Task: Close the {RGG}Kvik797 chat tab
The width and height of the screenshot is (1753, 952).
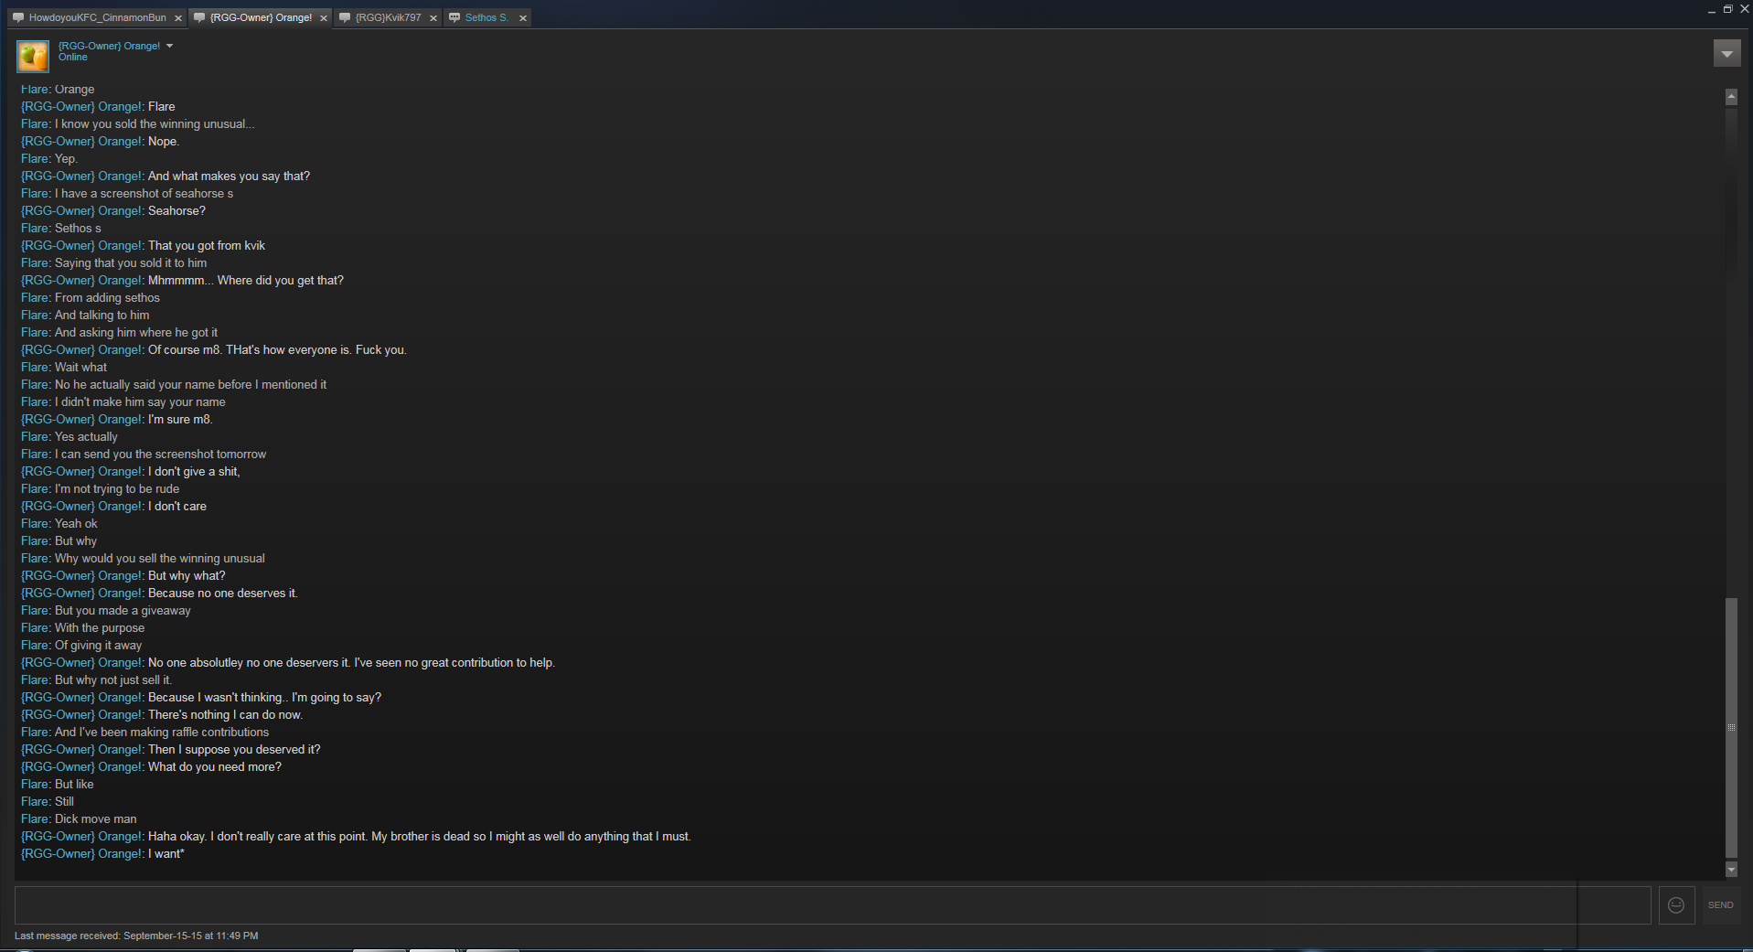Action: point(433,18)
